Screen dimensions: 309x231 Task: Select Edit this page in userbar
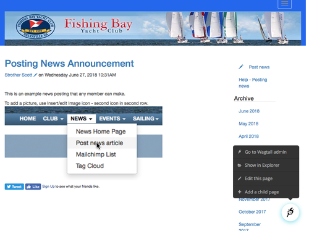click(266, 178)
